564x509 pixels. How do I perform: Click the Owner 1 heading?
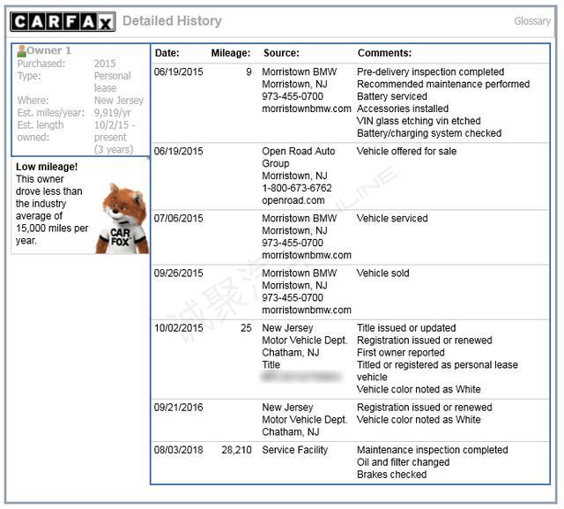pos(49,51)
